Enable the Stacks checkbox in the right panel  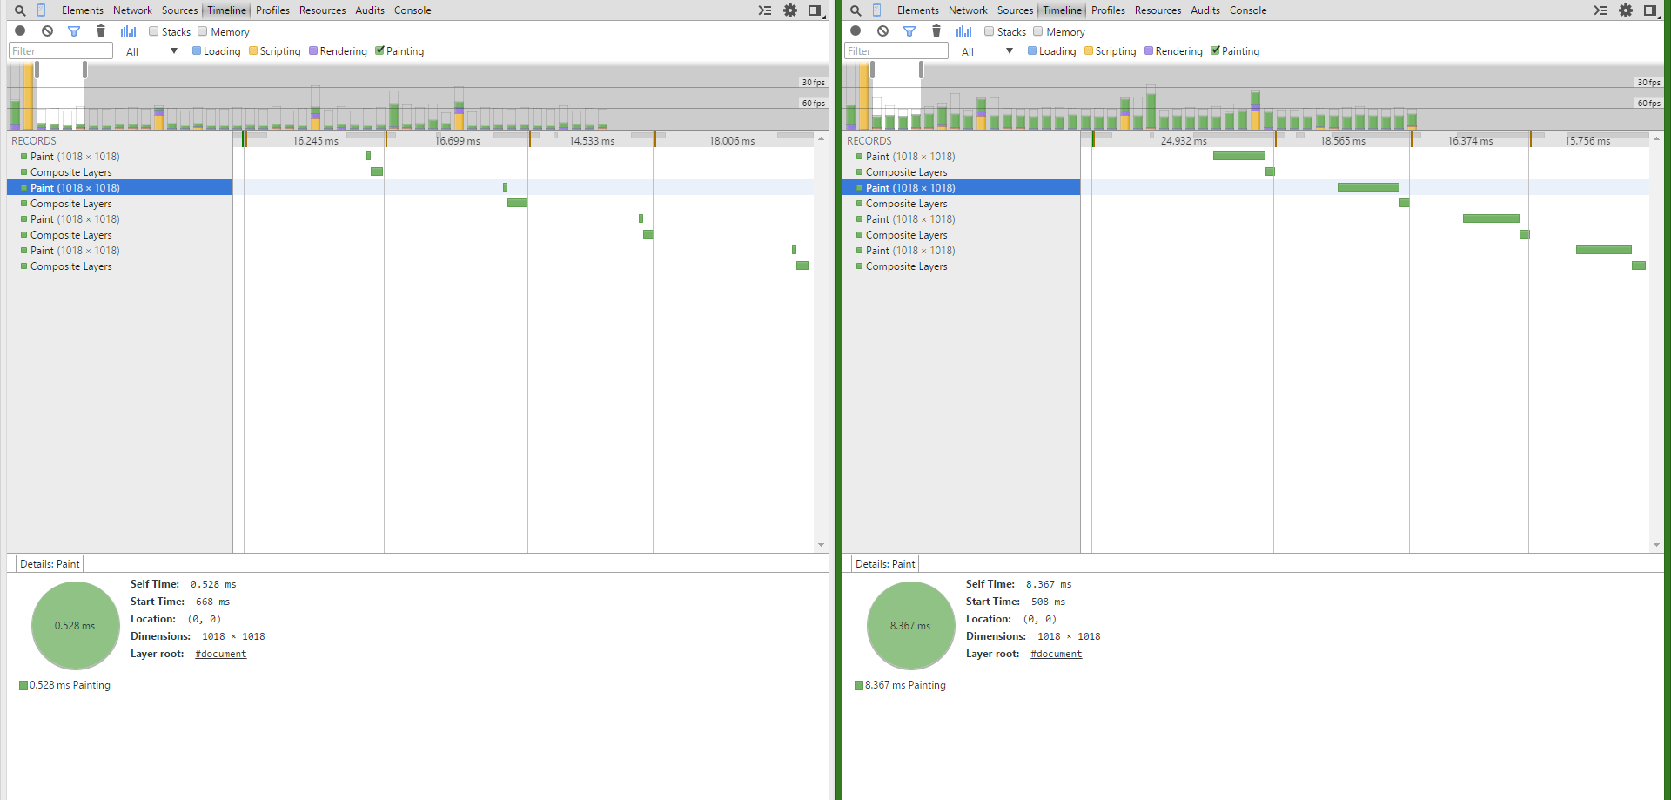tap(990, 31)
